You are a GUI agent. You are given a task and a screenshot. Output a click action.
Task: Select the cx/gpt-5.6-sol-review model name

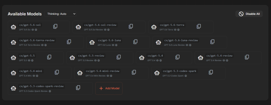100,25
